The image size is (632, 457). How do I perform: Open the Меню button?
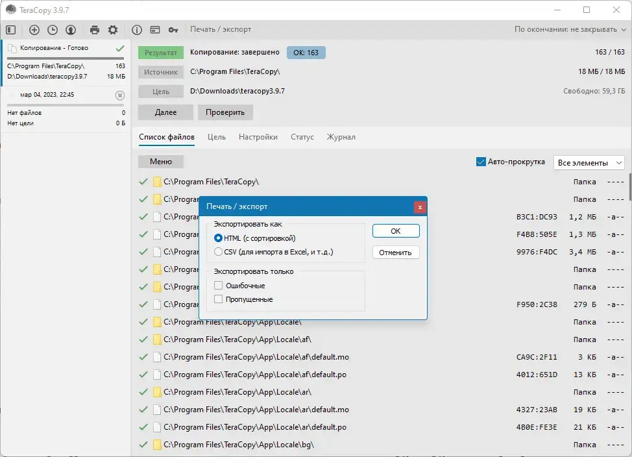tap(161, 162)
